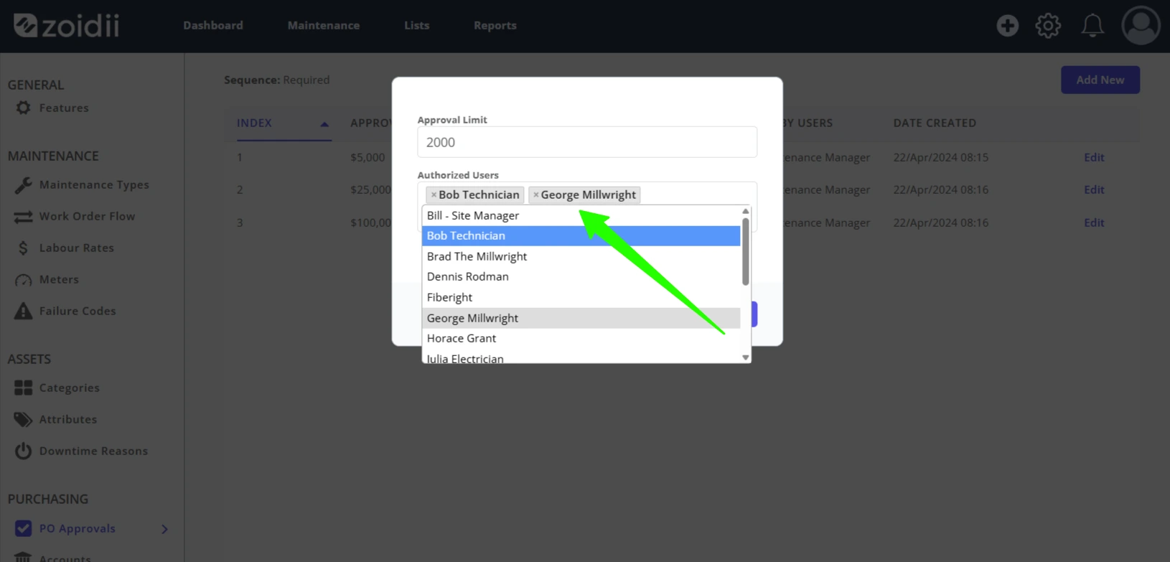Select Fiberight from the user list
The height and width of the screenshot is (562, 1170).
pyautogui.click(x=581, y=297)
